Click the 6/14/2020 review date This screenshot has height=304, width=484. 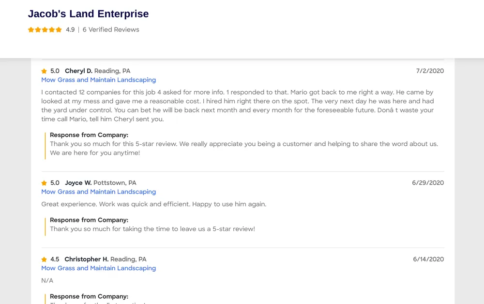click(428, 259)
